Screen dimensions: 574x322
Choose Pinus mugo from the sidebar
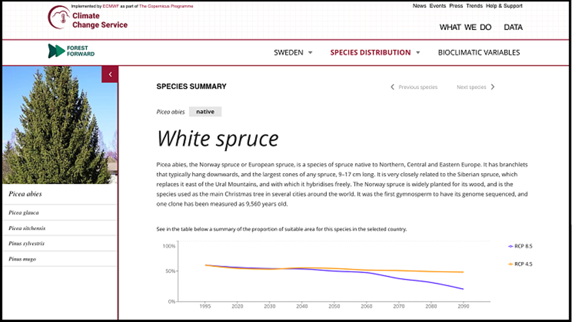pyautogui.click(x=22, y=259)
